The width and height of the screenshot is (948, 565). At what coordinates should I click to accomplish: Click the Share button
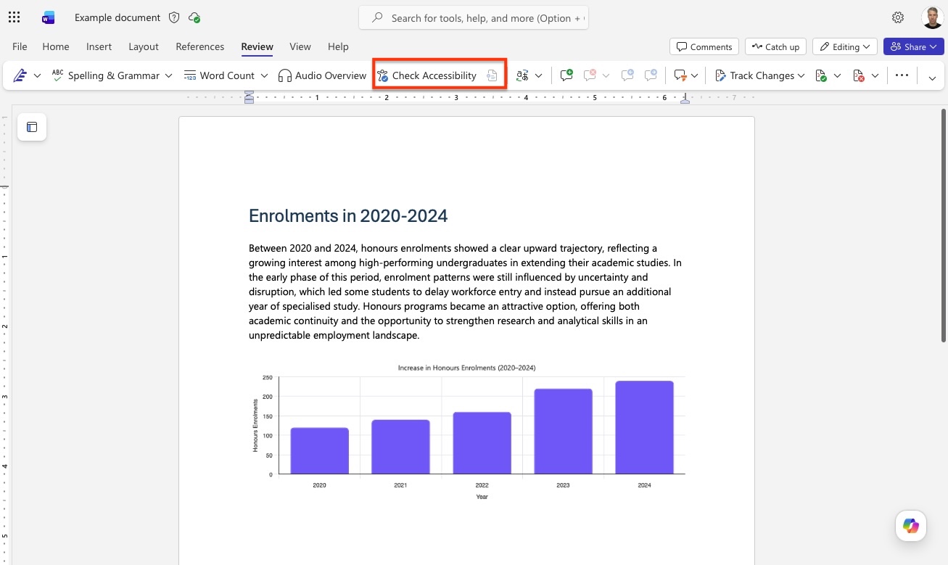(914, 46)
